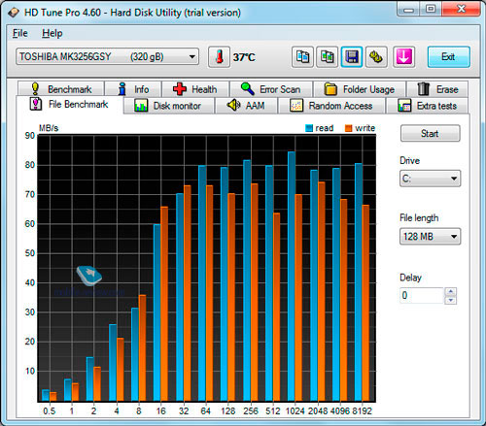Decrease the Delay value with down arrow
This screenshot has height=426, width=486.
451,300
